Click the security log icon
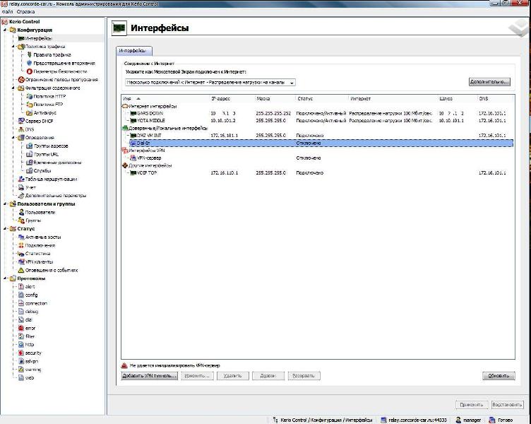The width and height of the screenshot is (531, 424). point(21,353)
